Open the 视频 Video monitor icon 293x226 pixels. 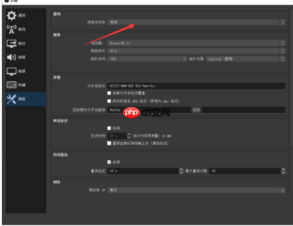coord(12,71)
